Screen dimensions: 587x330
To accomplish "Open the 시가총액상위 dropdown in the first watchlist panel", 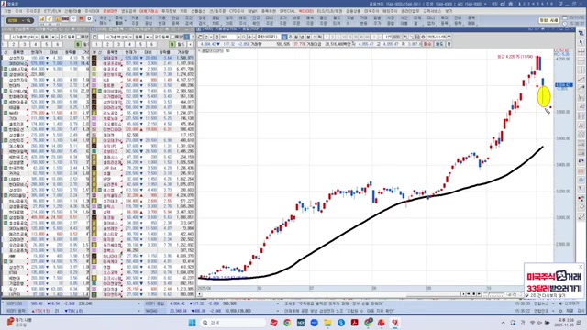I will click(x=37, y=37).
